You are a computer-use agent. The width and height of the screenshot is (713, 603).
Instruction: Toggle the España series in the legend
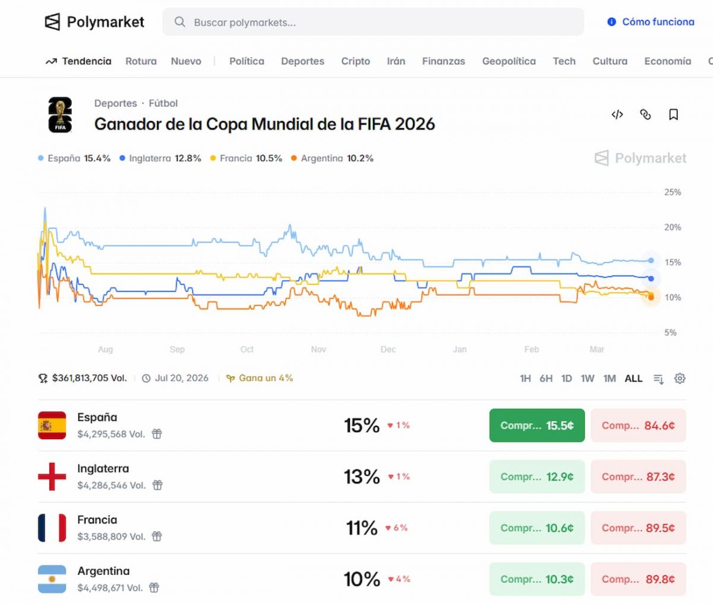click(x=72, y=158)
